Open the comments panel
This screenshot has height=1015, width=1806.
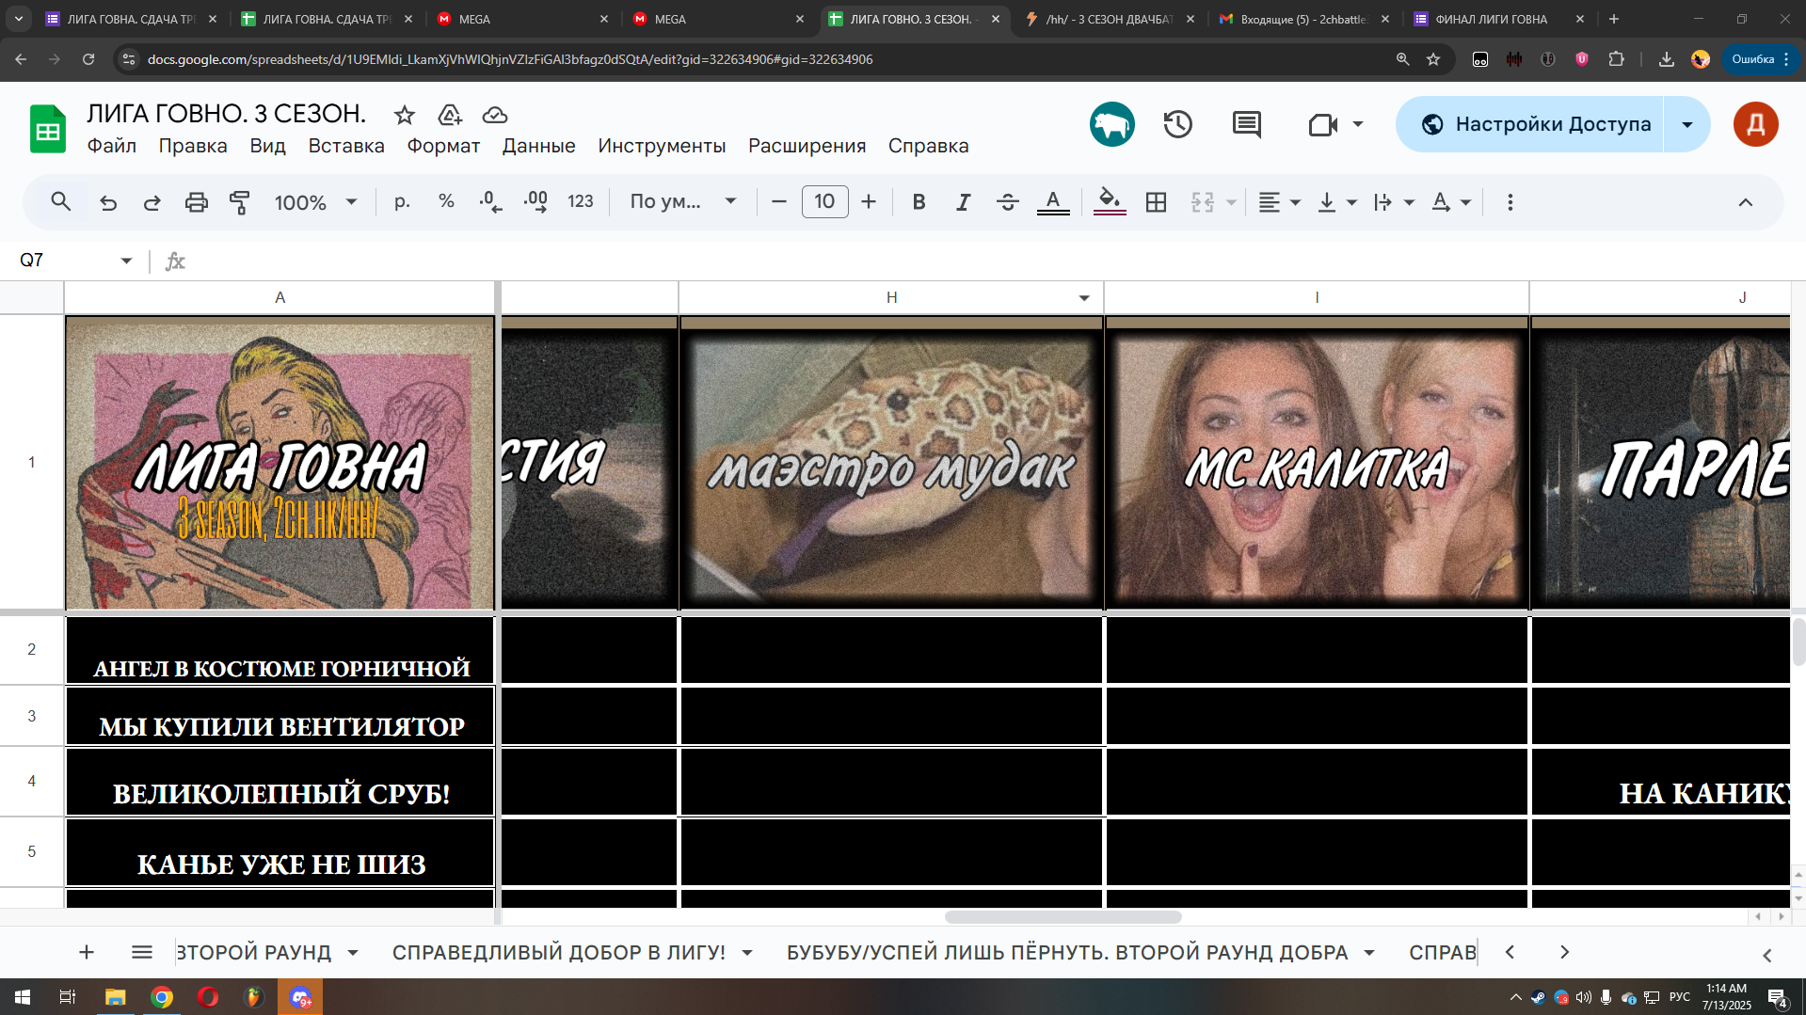point(1247,124)
